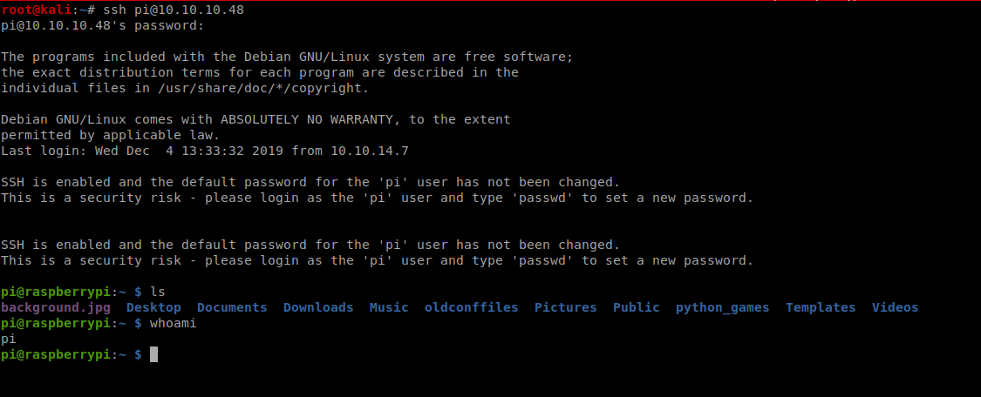The width and height of the screenshot is (981, 397).
Task: Select the Documents folder text
Action: (x=232, y=307)
